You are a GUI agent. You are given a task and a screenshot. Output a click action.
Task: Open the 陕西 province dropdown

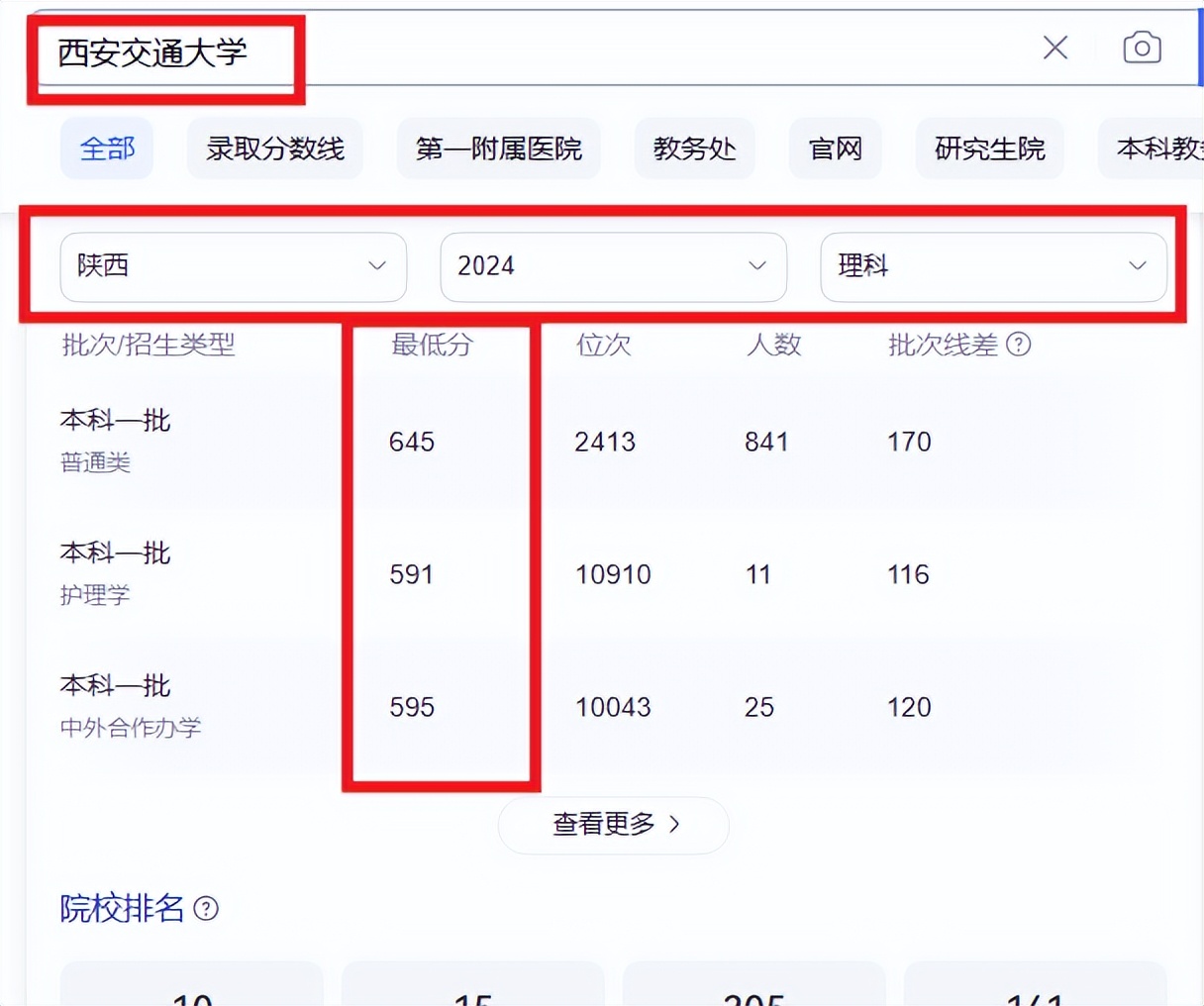click(x=234, y=266)
